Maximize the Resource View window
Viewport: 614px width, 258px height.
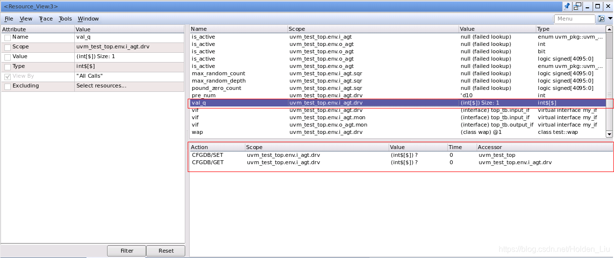pyautogui.click(x=597, y=6)
